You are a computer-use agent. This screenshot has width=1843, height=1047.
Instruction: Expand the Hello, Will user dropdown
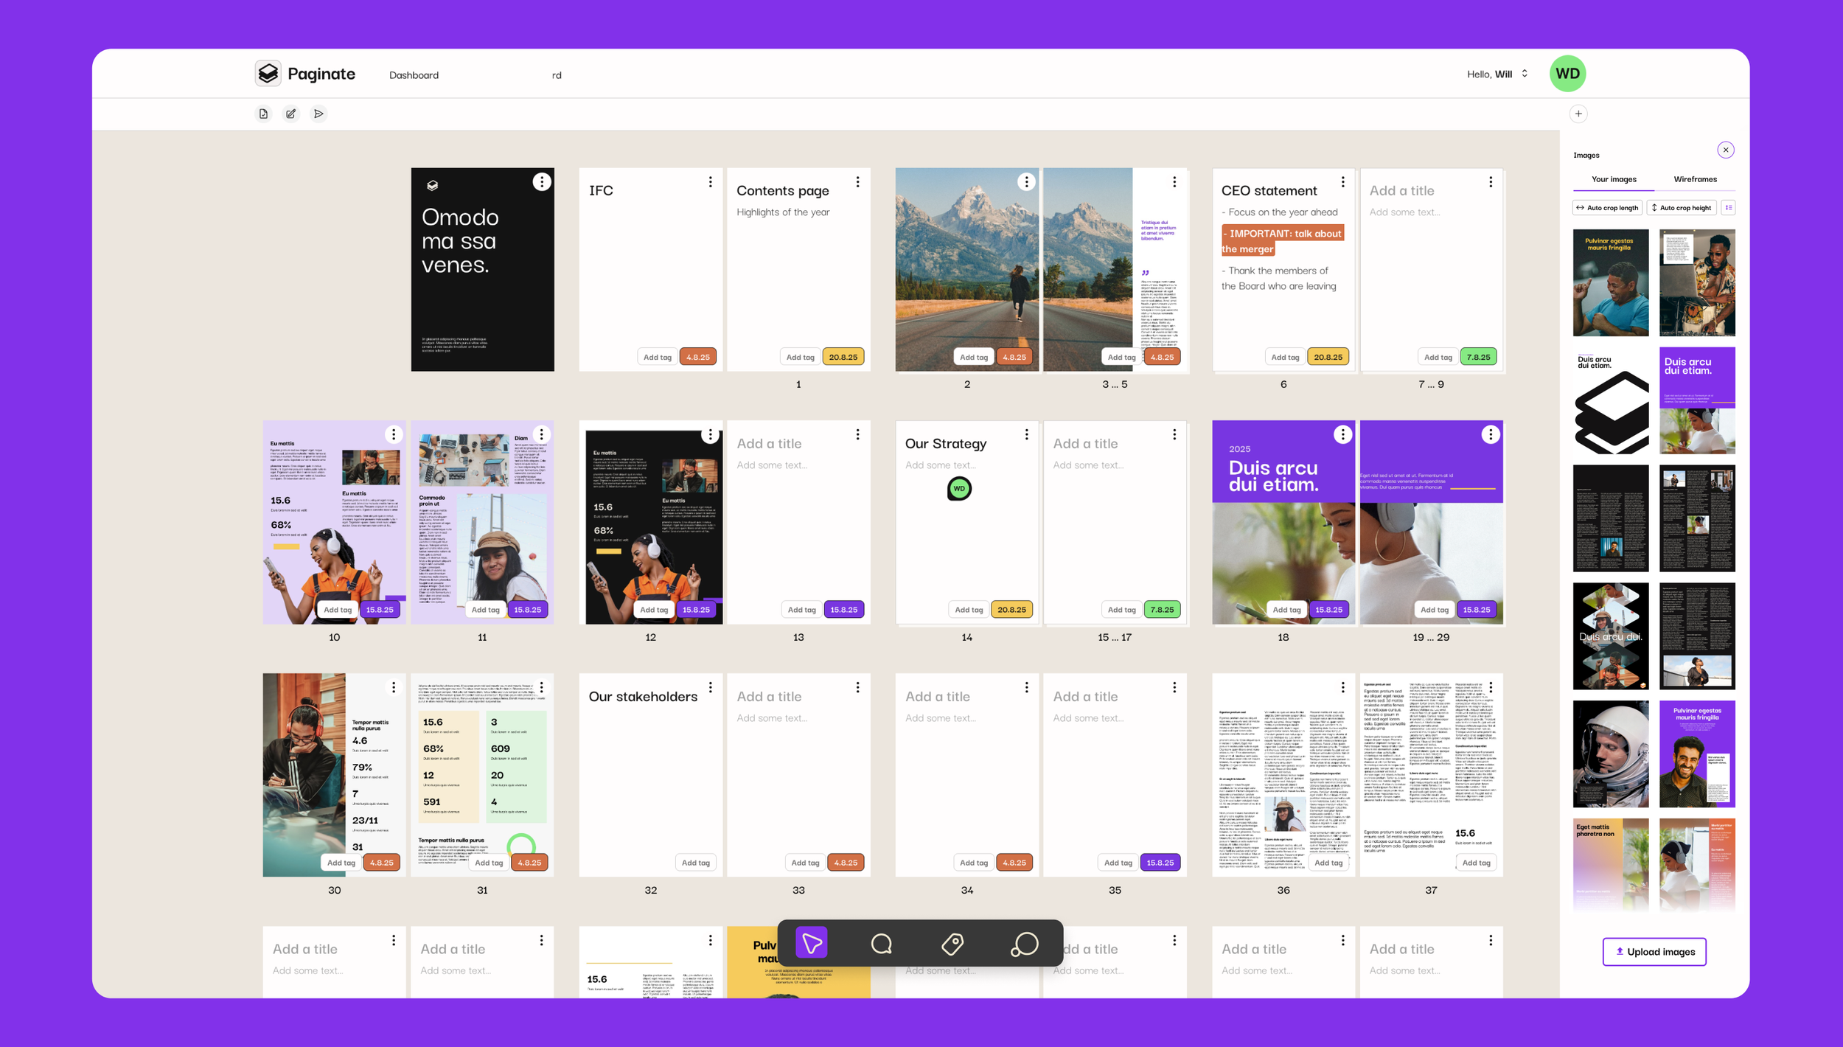[x=1525, y=74]
